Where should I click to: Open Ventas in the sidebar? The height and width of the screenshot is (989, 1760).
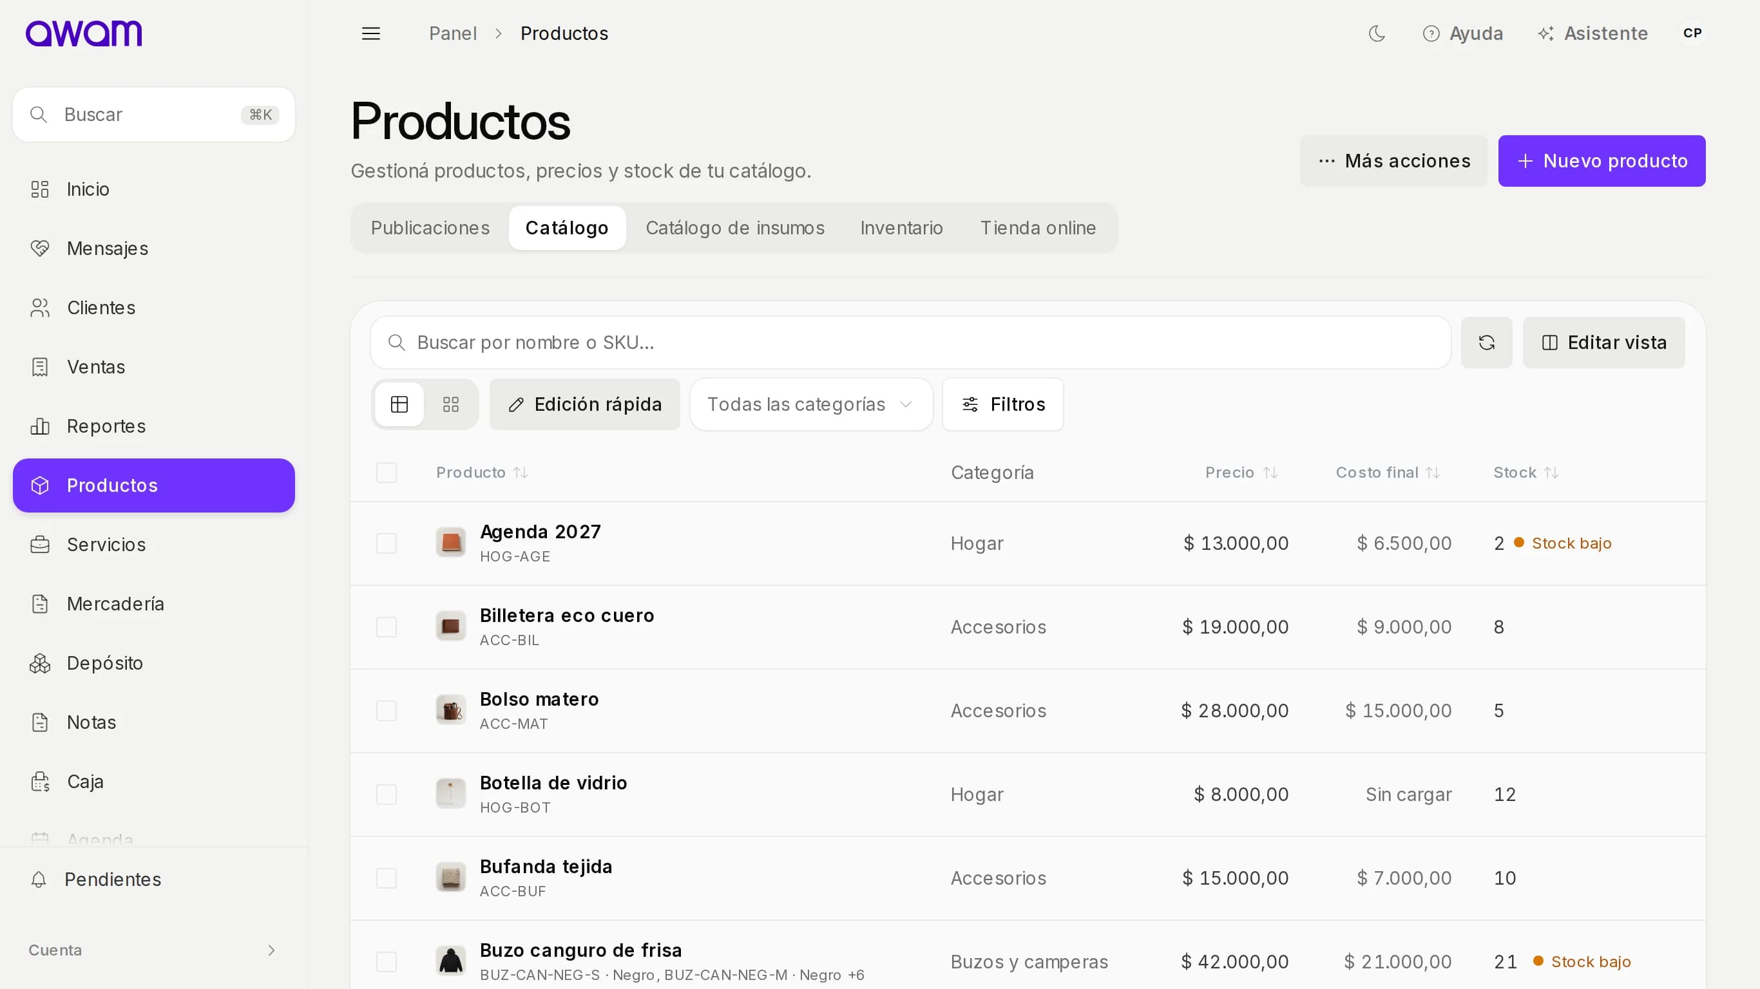pyautogui.click(x=154, y=367)
